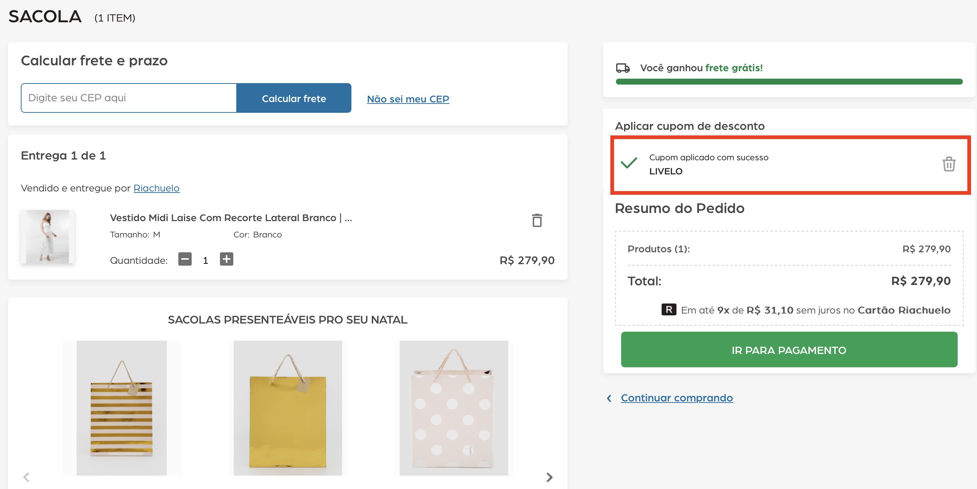The width and height of the screenshot is (977, 489).
Task: Click the Aplicar cupom de desconto heading
Action: click(689, 126)
